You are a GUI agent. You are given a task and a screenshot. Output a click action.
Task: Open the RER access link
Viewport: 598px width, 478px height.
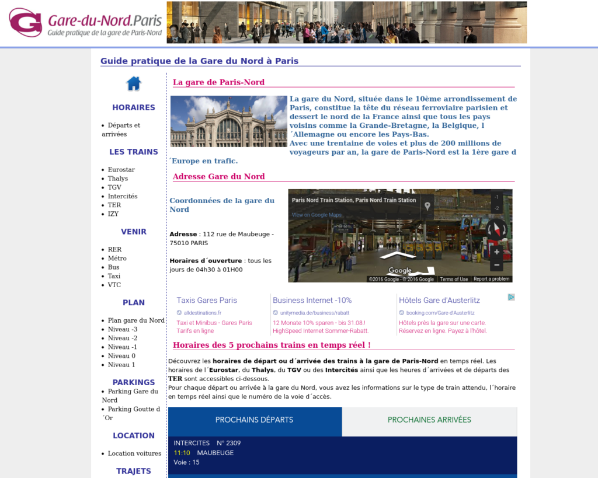(x=115, y=249)
